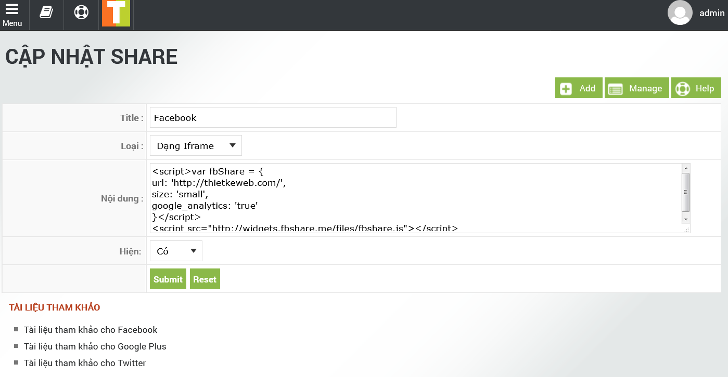
Task: Click the textarea scroll up arrow
Action: point(686,168)
